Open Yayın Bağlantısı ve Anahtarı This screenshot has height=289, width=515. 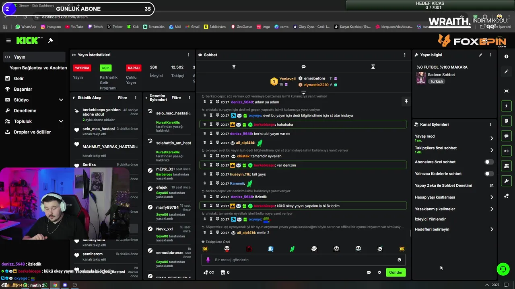[38, 68]
